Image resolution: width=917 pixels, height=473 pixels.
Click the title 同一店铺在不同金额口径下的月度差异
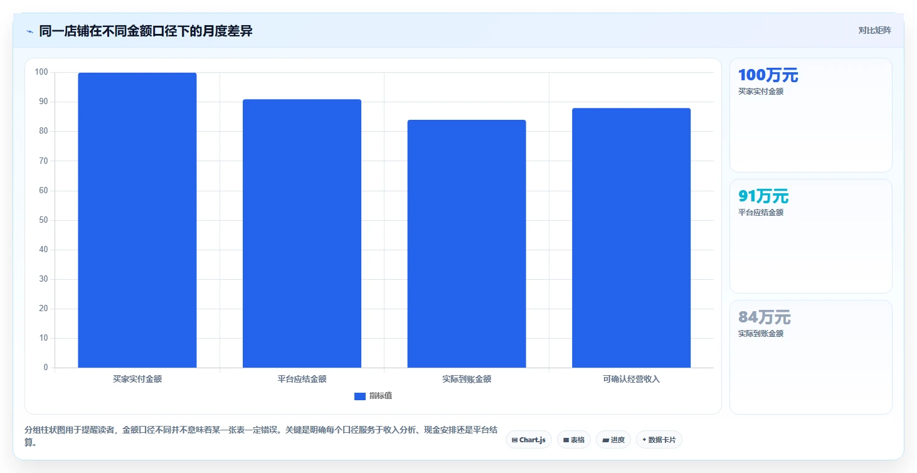[x=146, y=31]
